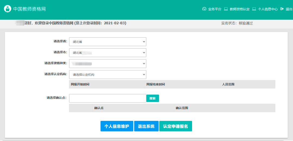Click the sign-out icon beside 退出

(x=282, y=9)
